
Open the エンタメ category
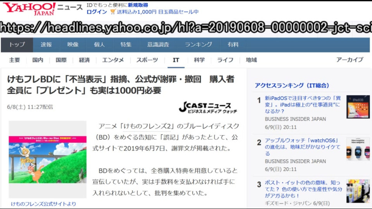coord(113,60)
